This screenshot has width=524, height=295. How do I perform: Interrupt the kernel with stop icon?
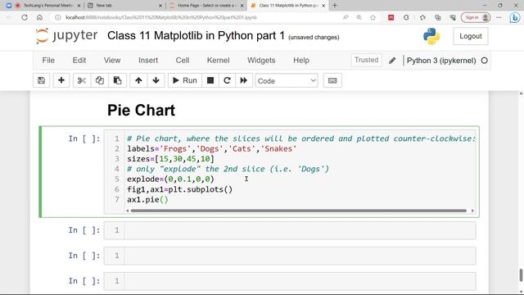tap(210, 80)
